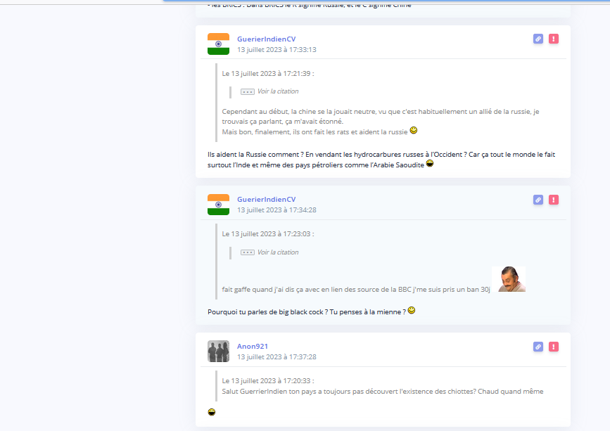Open India flag avatar on 17:34:28 post
Viewport: 610px width, 431px height.
point(218,205)
